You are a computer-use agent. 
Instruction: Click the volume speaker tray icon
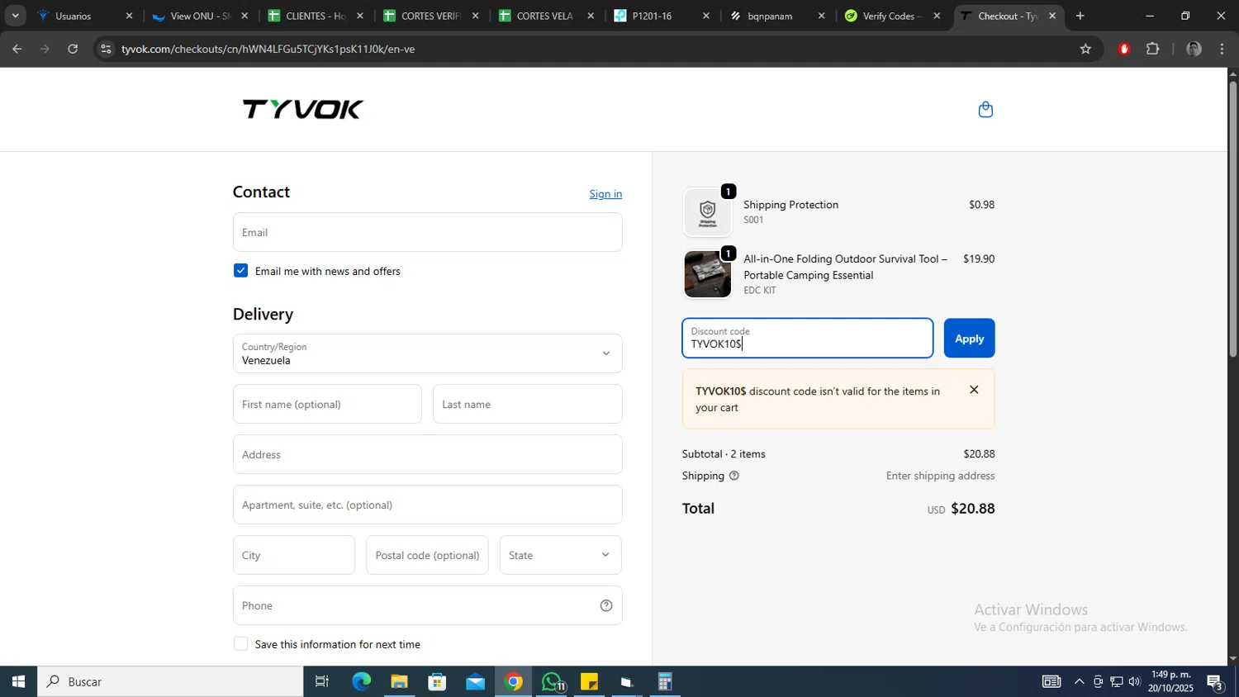1134,681
